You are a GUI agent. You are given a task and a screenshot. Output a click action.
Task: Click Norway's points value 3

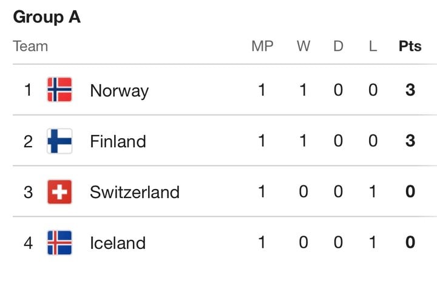(410, 90)
